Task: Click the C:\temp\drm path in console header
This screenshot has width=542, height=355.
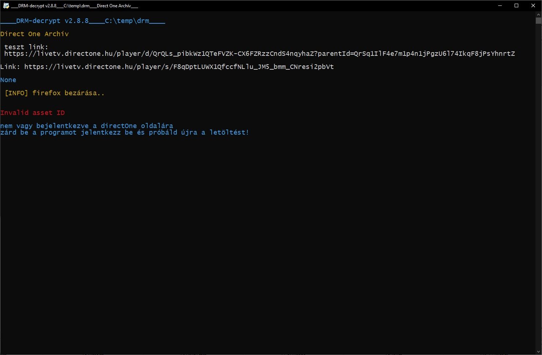Action: pos(127,21)
